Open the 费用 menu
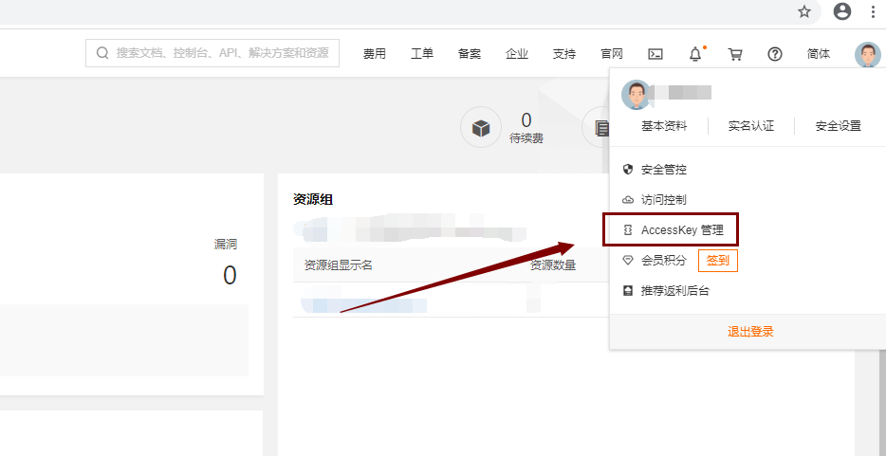The image size is (886, 456). tap(375, 54)
